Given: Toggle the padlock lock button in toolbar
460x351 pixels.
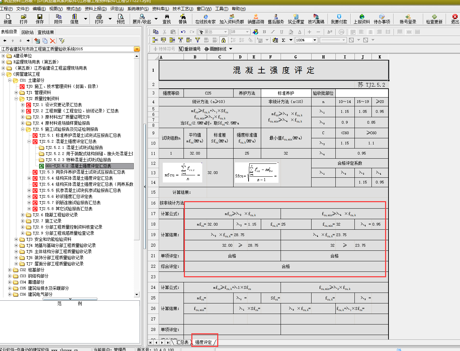Looking at the screenshot, I should click(223, 40).
